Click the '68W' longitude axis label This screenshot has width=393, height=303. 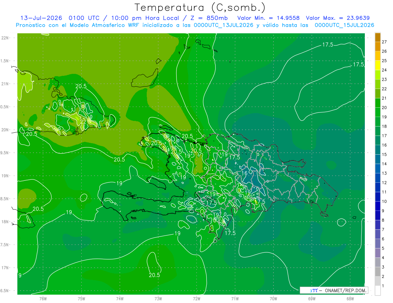[x=350, y=298]
